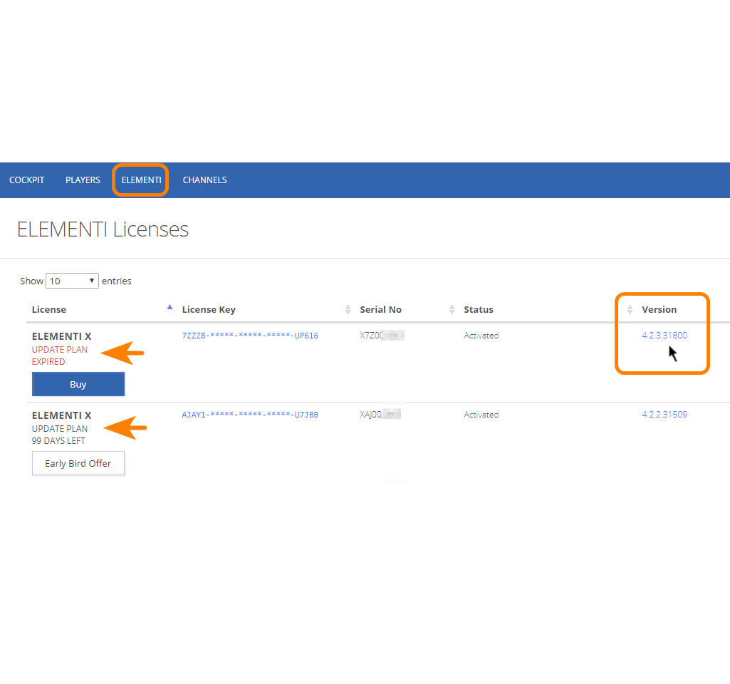The width and height of the screenshot is (730, 684).
Task: Click the Status column header
Action: pos(479,310)
